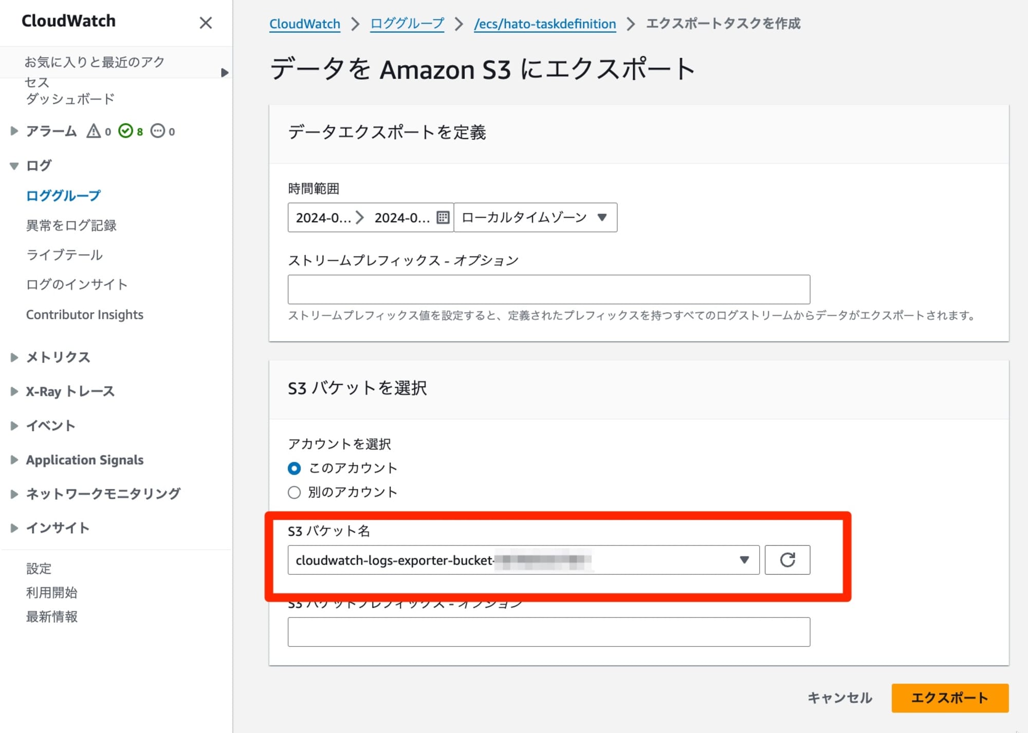The height and width of the screenshot is (733, 1028).
Task: Click the ストリームプレフィックス input field
Action: [x=549, y=289]
